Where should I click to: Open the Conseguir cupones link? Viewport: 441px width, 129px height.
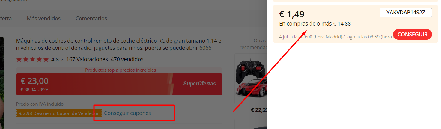click(x=127, y=113)
